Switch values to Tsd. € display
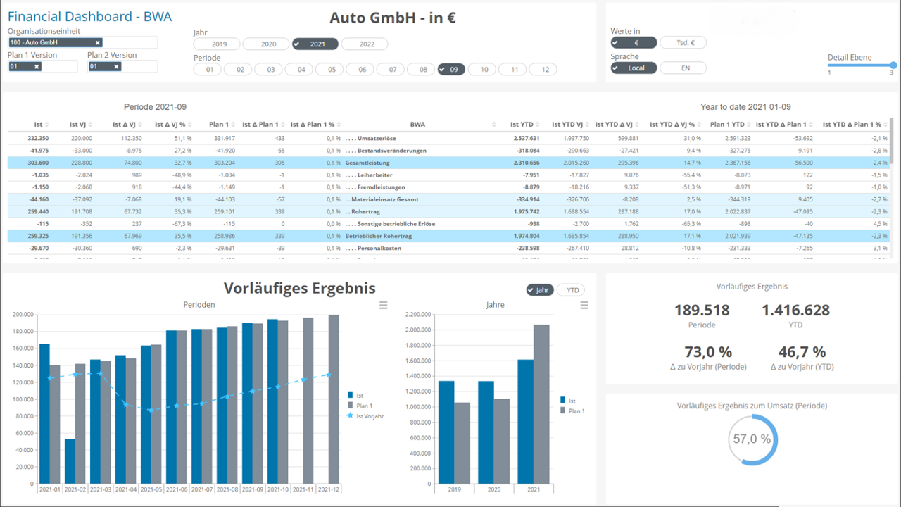The height and width of the screenshot is (507, 901). tap(683, 43)
